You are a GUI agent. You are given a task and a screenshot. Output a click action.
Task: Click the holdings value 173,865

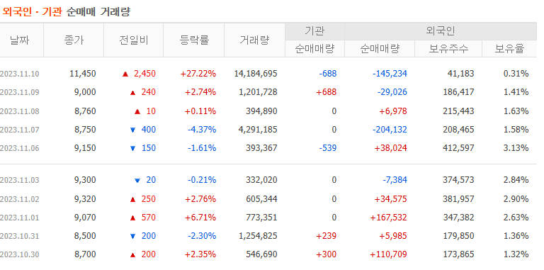tap(459, 254)
